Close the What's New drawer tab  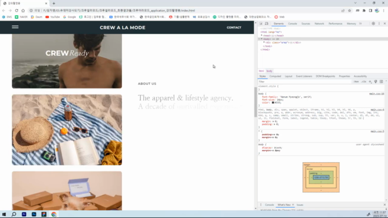tap(293, 205)
